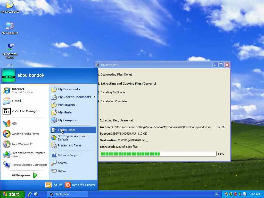The height and width of the screenshot is (198, 264).
Task: Click the abou bondok user picture
Action: click(x=9, y=76)
